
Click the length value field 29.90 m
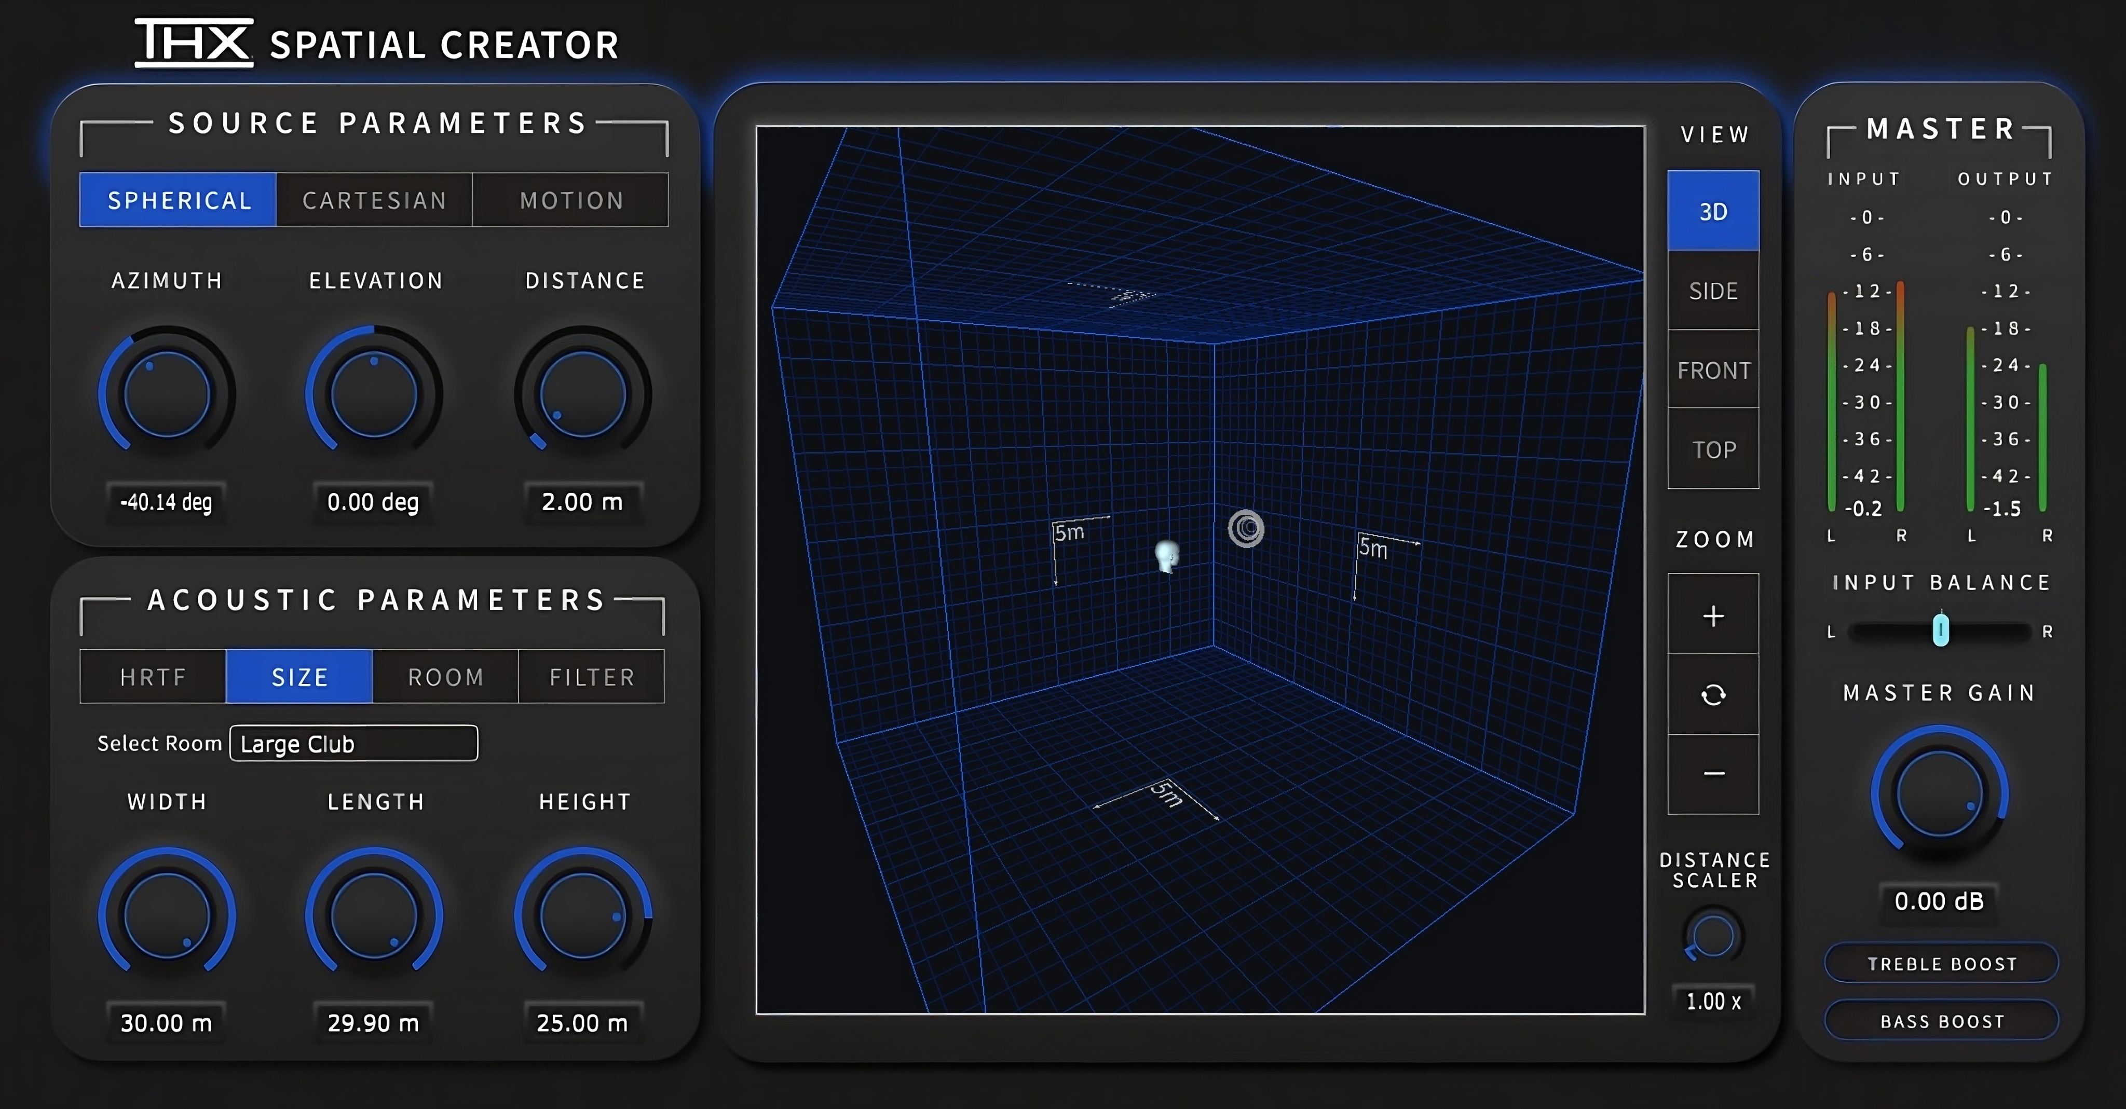click(x=373, y=1023)
